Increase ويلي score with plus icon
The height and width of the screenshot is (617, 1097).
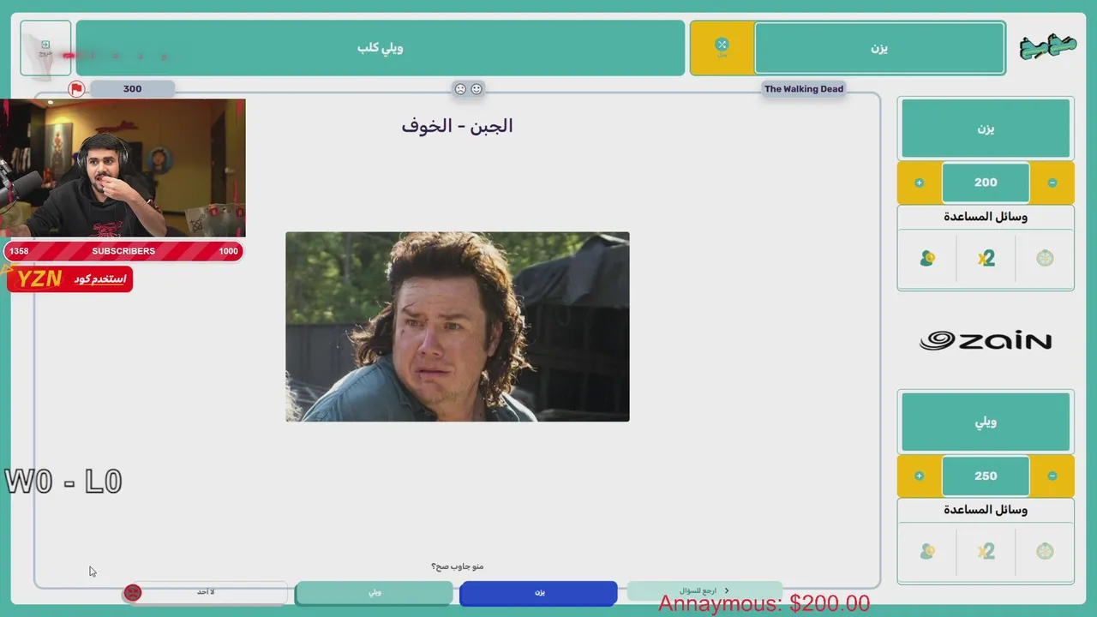click(x=919, y=476)
